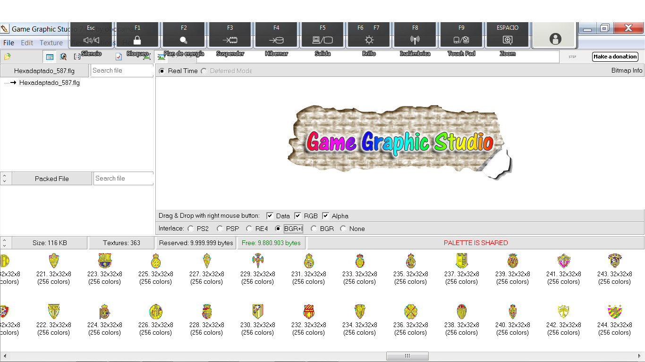Click the F8 Inalámbrica wireless overlay key
The height and width of the screenshot is (362, 645).
pyautogui.click(x=415, y=35)
